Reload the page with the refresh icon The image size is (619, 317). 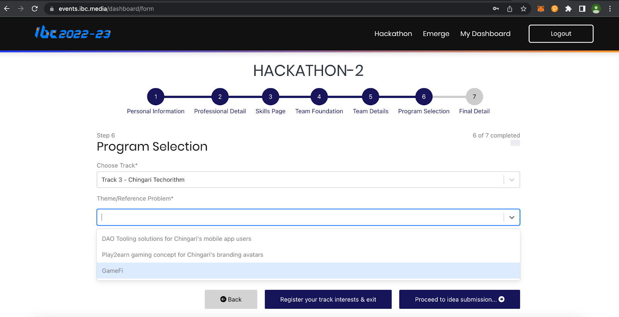(x=35, y=9)
